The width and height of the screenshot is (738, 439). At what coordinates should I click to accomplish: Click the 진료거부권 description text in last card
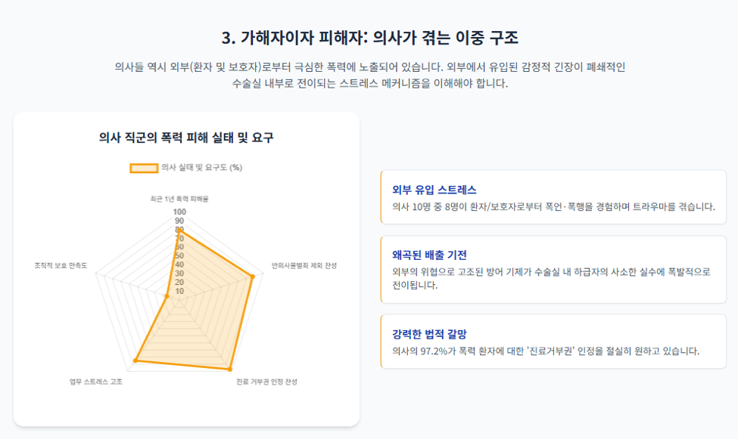(x=546, y=351)
